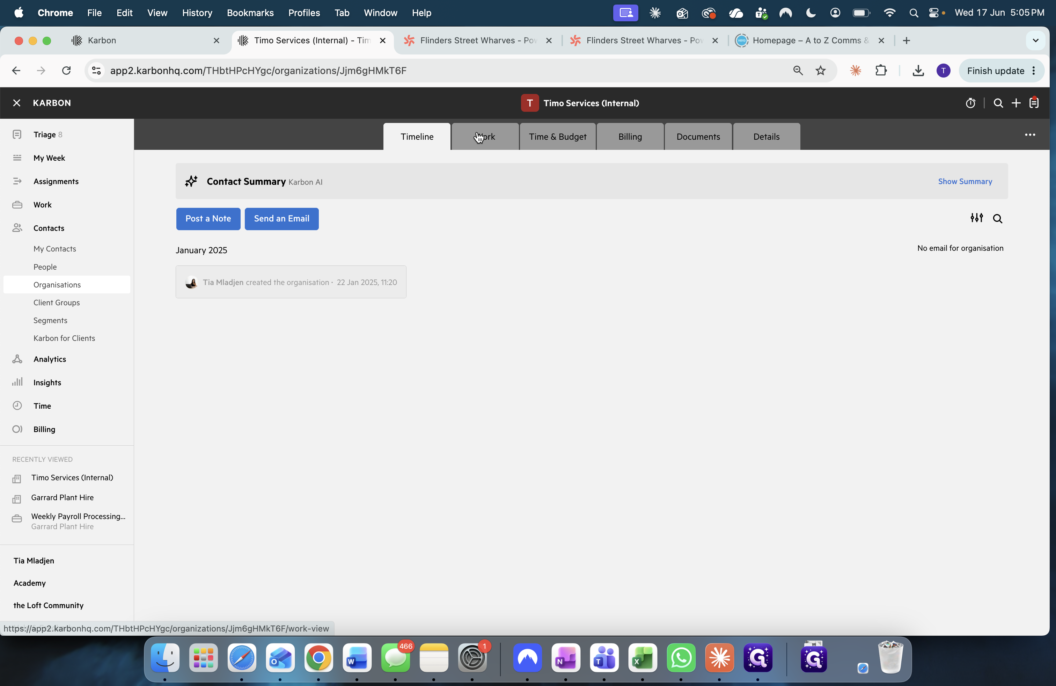This screenshot has height=686, width=1056.
Task: Click Tia Mladjen's avatar in timeline entry
Action: [x=191, y=282]
